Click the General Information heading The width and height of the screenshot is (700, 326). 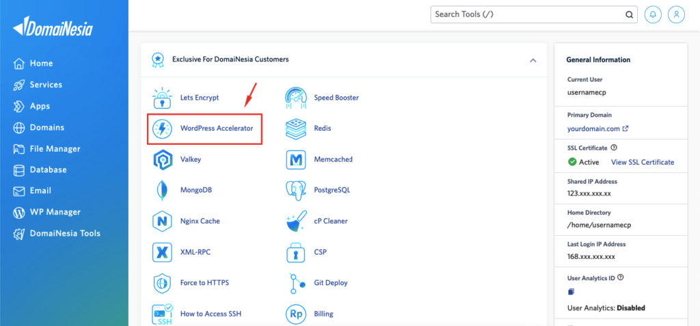click(598, 59)
